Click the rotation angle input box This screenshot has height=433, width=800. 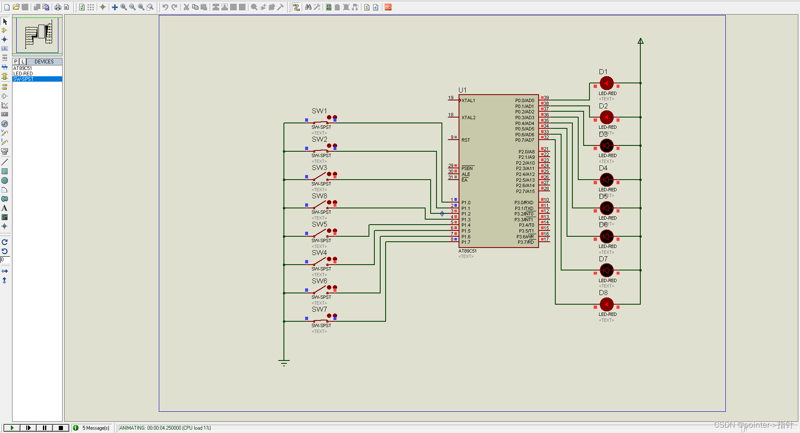[x=5, y=260]
